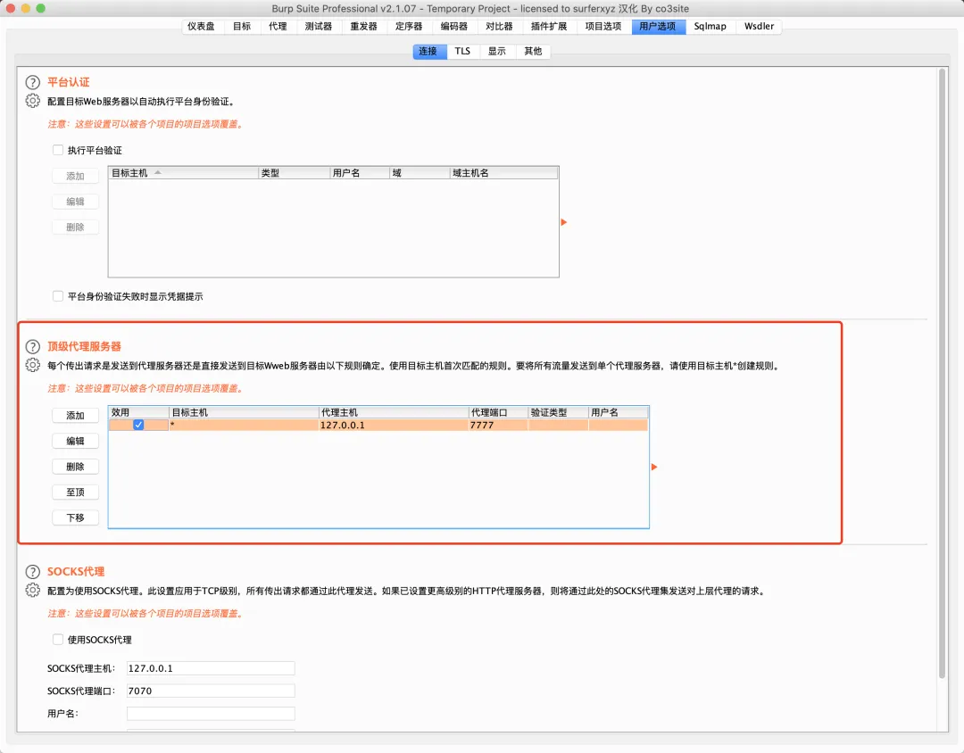The image size is (964, 753).
Task: Switch to the TLS sub-tab
Action: 462,51
